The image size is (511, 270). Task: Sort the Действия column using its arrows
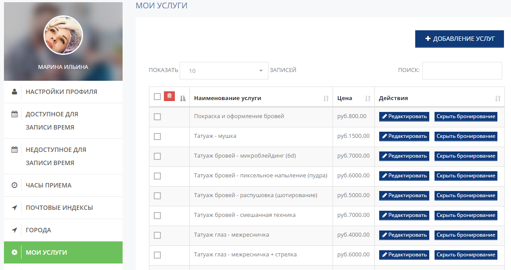pos(498,98)
